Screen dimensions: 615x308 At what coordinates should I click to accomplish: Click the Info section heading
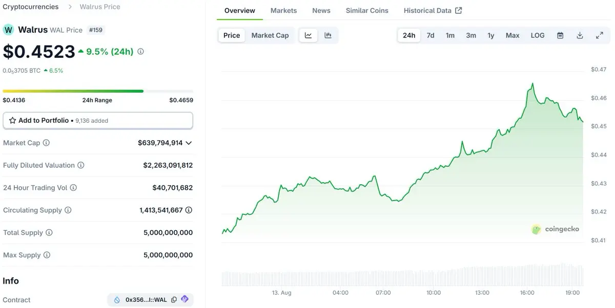(x=11, y=281)
